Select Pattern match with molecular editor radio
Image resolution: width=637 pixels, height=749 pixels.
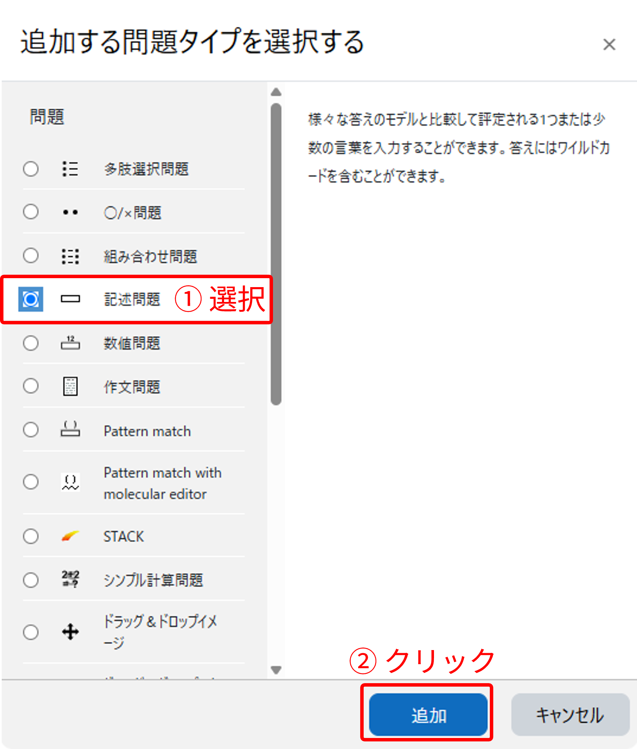tap(31, 482)
